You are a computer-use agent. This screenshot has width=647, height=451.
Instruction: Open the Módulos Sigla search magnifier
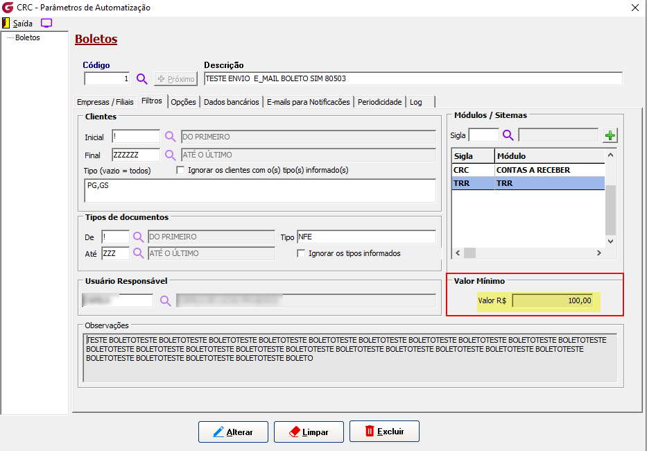[508, 135]
